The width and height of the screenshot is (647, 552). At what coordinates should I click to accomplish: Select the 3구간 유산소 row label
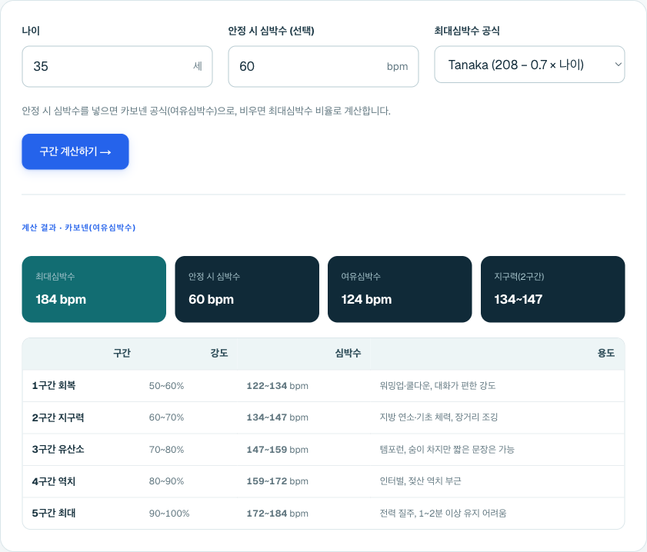(58, 449)
